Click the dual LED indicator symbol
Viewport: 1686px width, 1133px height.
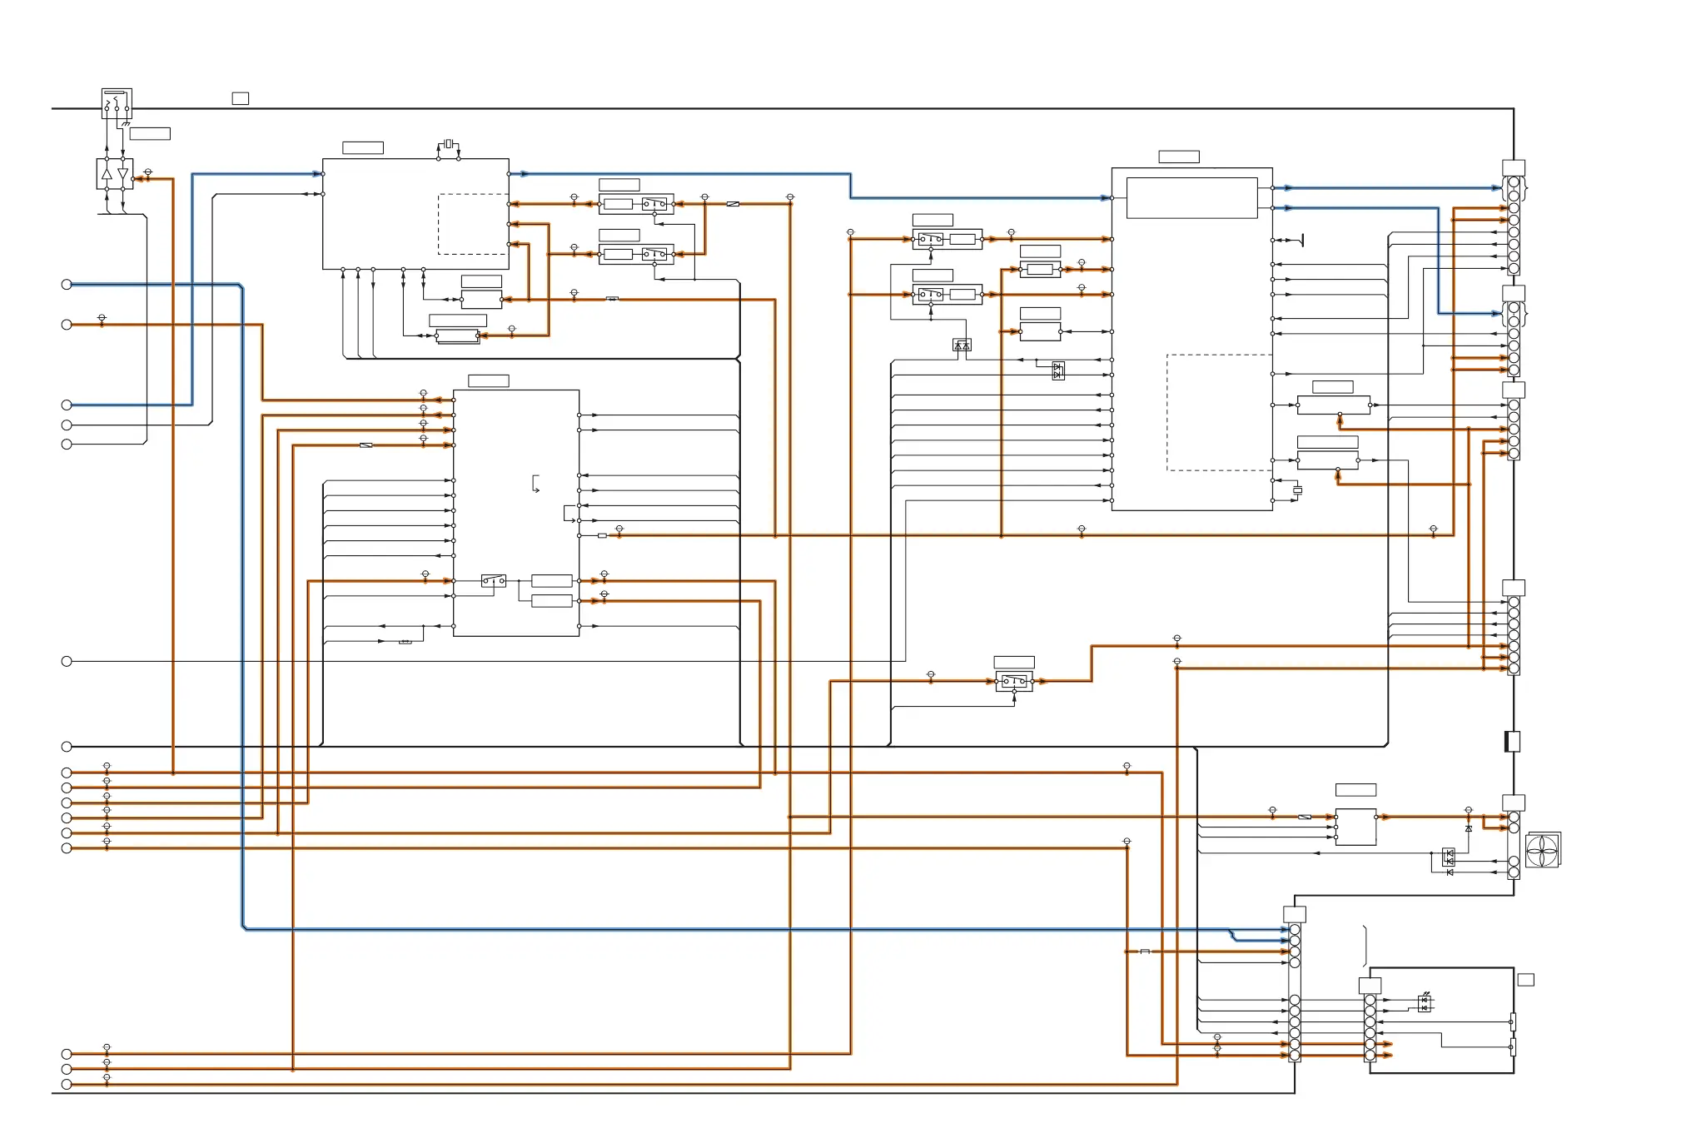pos(1425,1004)
